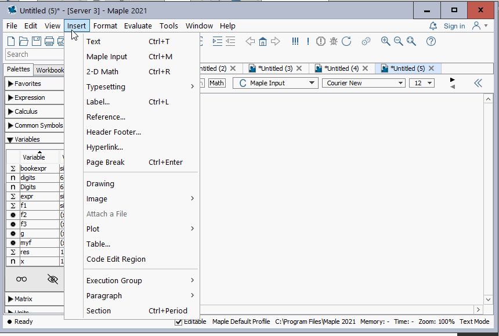Click the Text Mode status entry
The width and height of the screenshot is (499, 336).
pos(474,321)
